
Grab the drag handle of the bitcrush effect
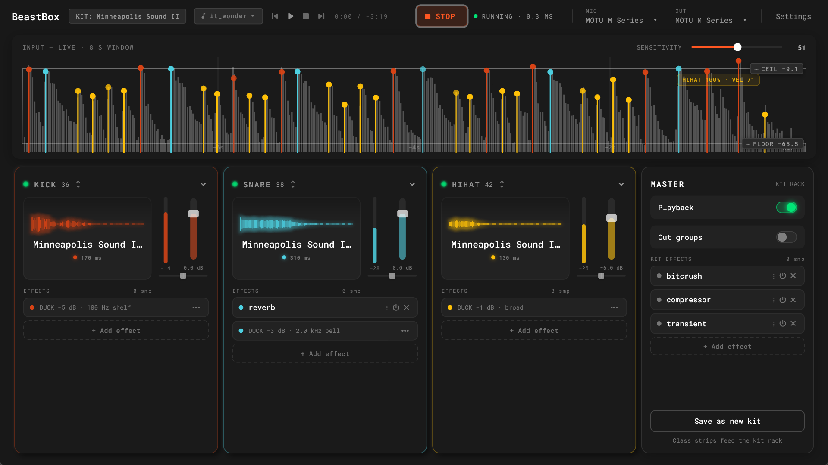(773, 276)
